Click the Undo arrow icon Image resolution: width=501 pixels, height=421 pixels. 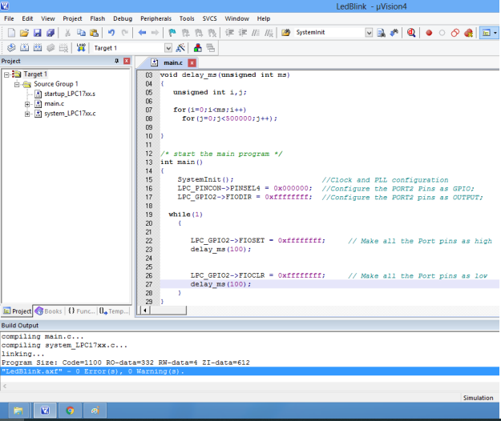coord(111,33)
